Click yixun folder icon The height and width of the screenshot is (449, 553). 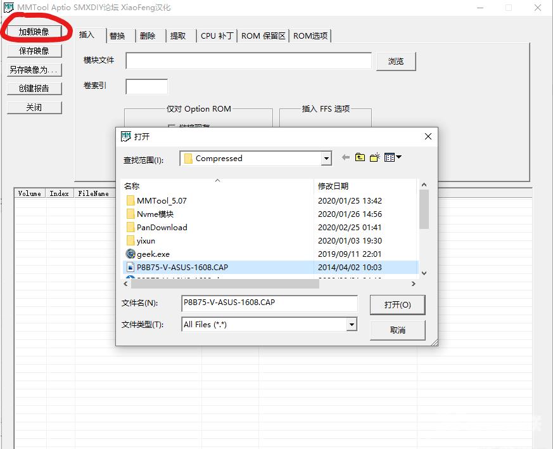(x=130, y=241)
